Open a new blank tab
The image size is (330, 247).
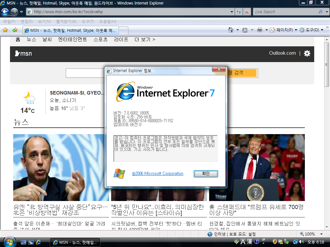pos(123,31)
